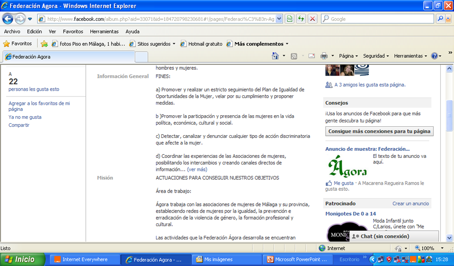
Task: Click the Forward navigation arrow
Action: tap(20, 19)
